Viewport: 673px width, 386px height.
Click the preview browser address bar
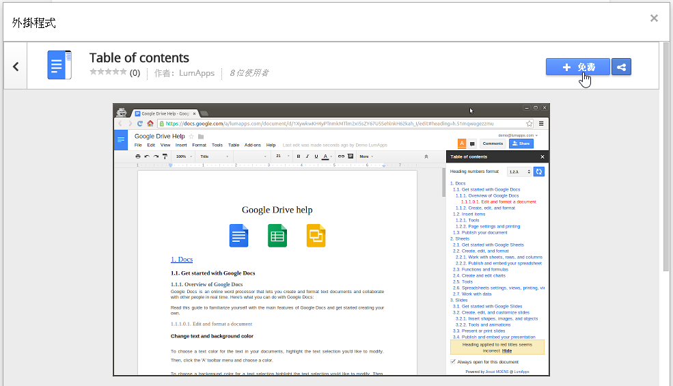coord(346,124)
